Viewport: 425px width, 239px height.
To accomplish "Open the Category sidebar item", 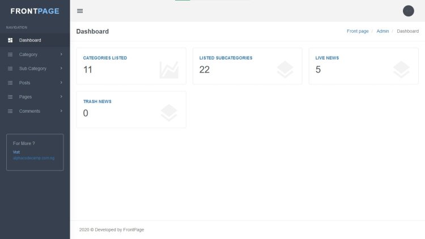I will (35, 54).
